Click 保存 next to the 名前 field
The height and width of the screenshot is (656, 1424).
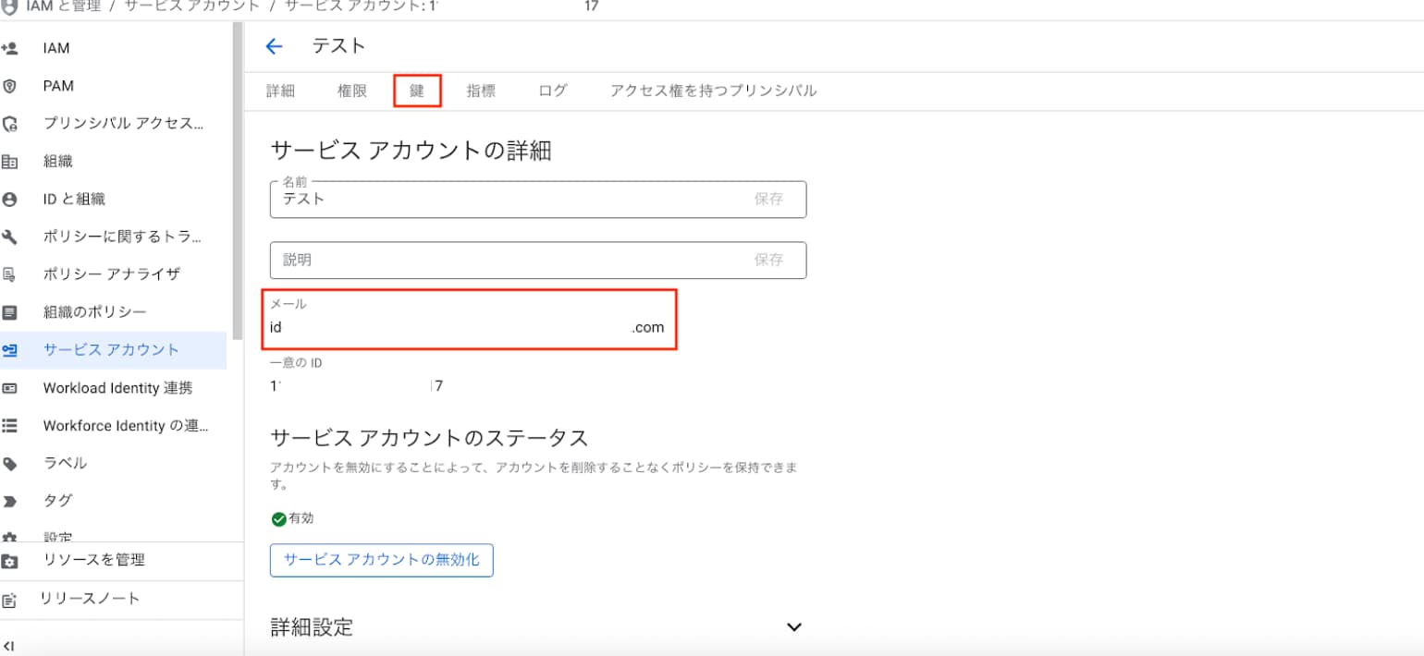point(768,199)
